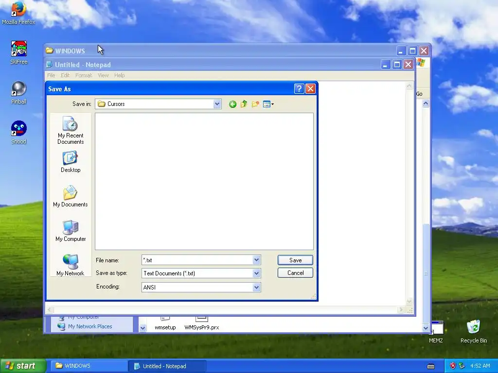This screenshot has height=373, width=498.
Task: Launch the SkiFree desktop icon
Action: click(19, 52)
